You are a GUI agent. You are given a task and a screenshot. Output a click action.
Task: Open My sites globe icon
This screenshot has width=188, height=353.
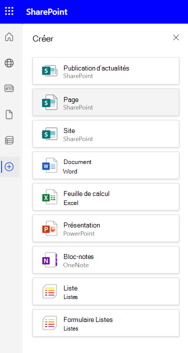(x=9, y=63)
